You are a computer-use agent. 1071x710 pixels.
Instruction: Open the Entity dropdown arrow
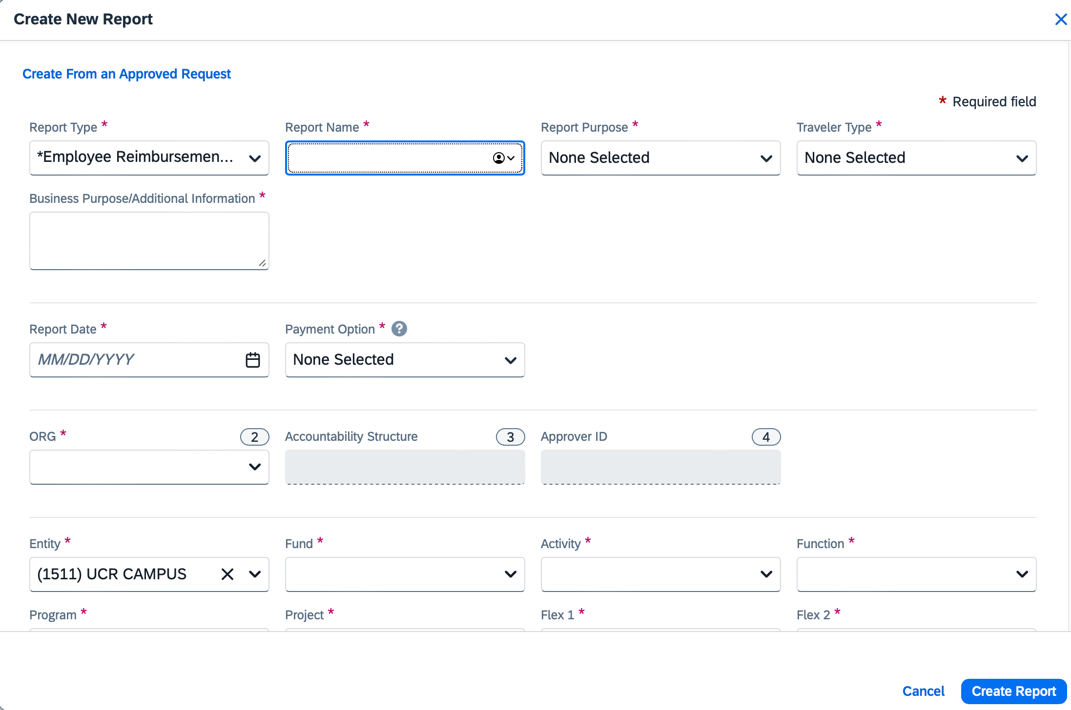(x=255, y=574)
